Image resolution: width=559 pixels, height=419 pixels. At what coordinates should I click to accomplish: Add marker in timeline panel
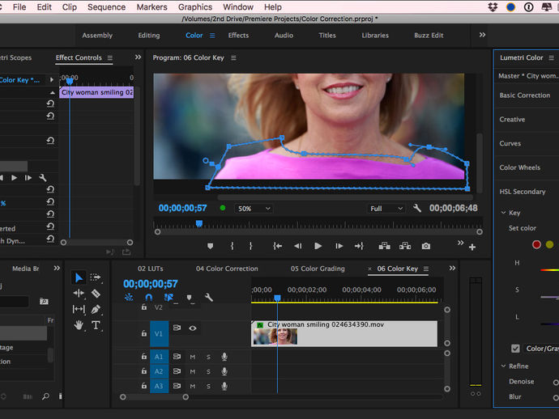pyautogui.click(x=189, y=297)
